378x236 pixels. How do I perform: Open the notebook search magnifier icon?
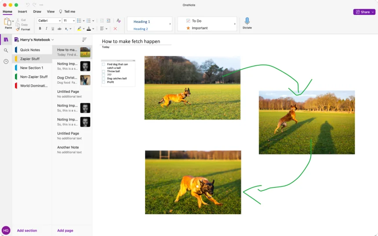pos(6,50)
